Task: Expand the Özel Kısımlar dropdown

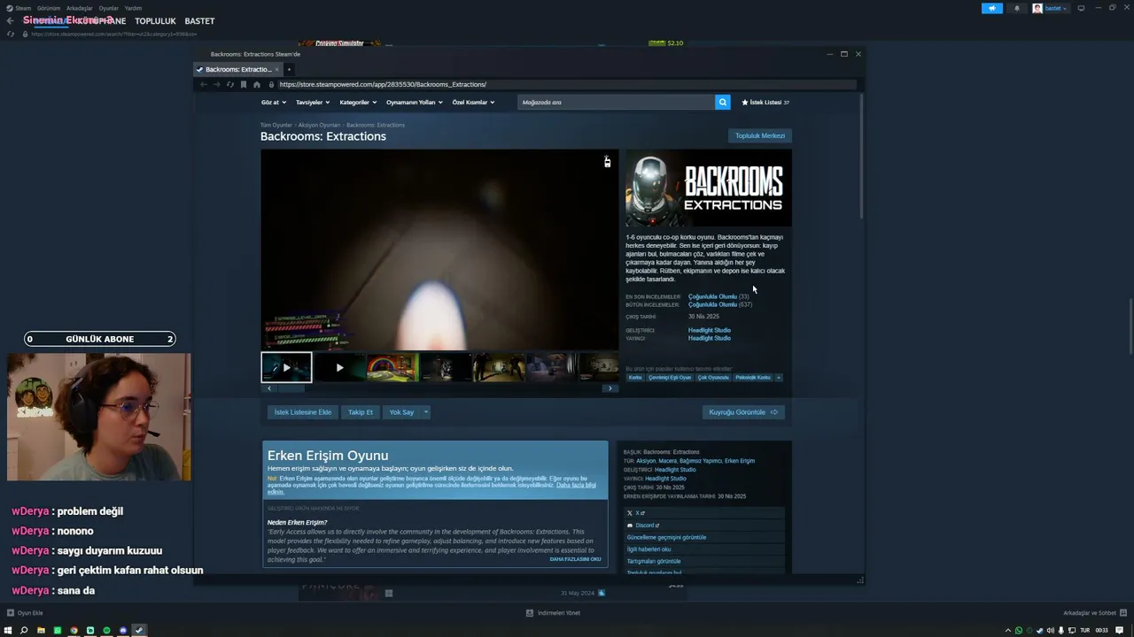Action: [473, 102]
